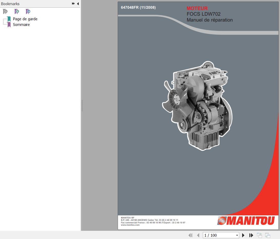
Task: Collapse the Bookmarks panel with left arrow
Action: [78, 4]
